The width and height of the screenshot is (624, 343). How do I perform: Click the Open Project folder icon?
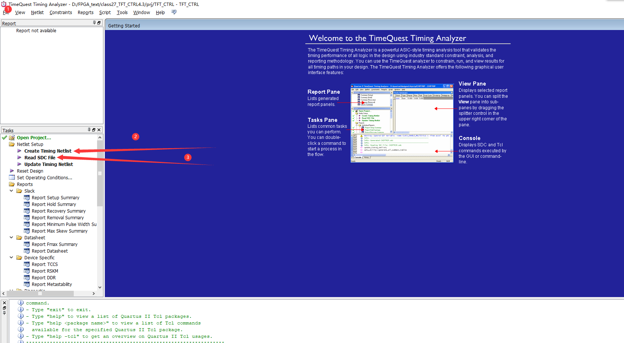point(12,138)
